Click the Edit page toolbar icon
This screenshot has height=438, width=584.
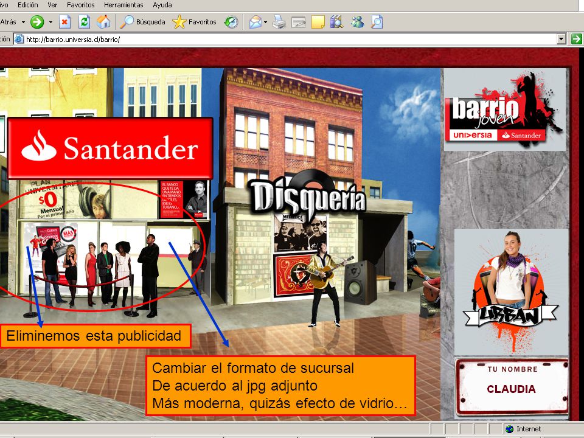coord(298,23)
